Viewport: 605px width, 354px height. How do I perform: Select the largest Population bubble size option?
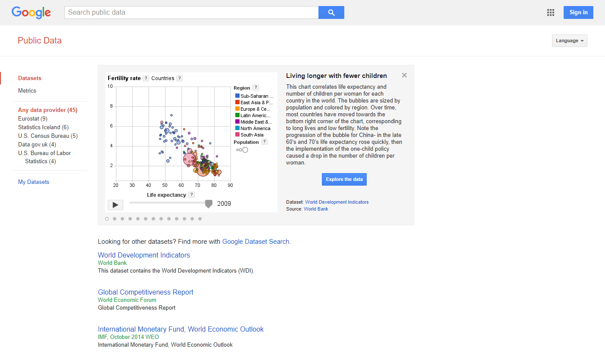[245, 149]
